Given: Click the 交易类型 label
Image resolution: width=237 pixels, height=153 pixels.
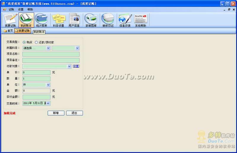Looking at the screenshot, I should [x=13, y=42].
